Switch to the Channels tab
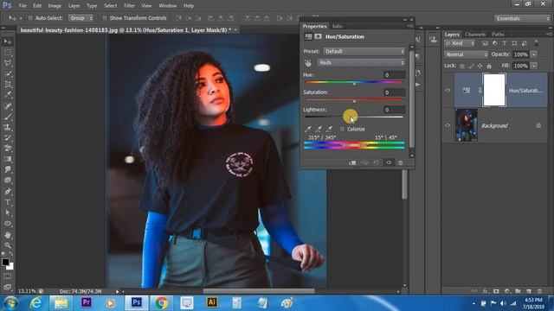 [x=475, y=35]
